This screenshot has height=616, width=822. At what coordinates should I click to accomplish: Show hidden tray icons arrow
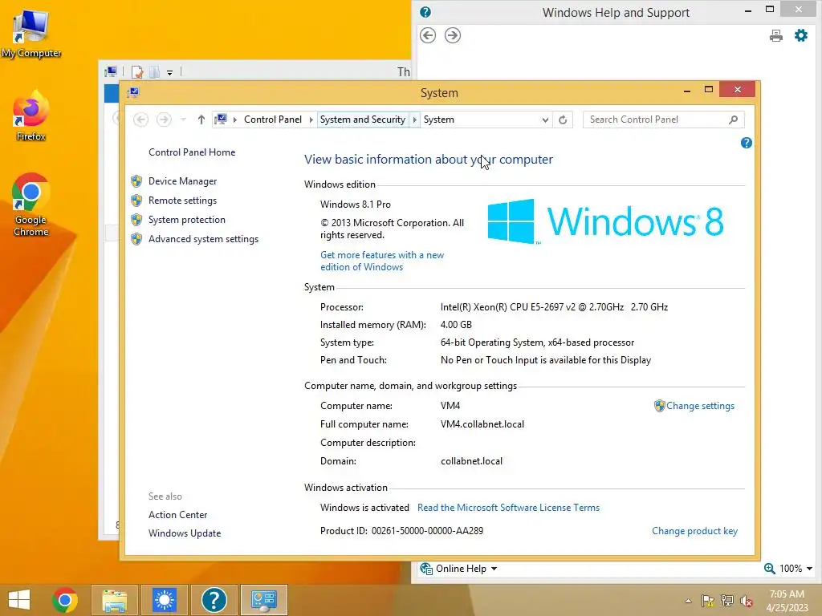pyautogui.click(x=688, y=601)
